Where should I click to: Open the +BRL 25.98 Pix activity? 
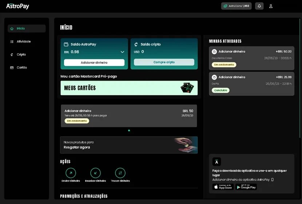pos(251,84)
